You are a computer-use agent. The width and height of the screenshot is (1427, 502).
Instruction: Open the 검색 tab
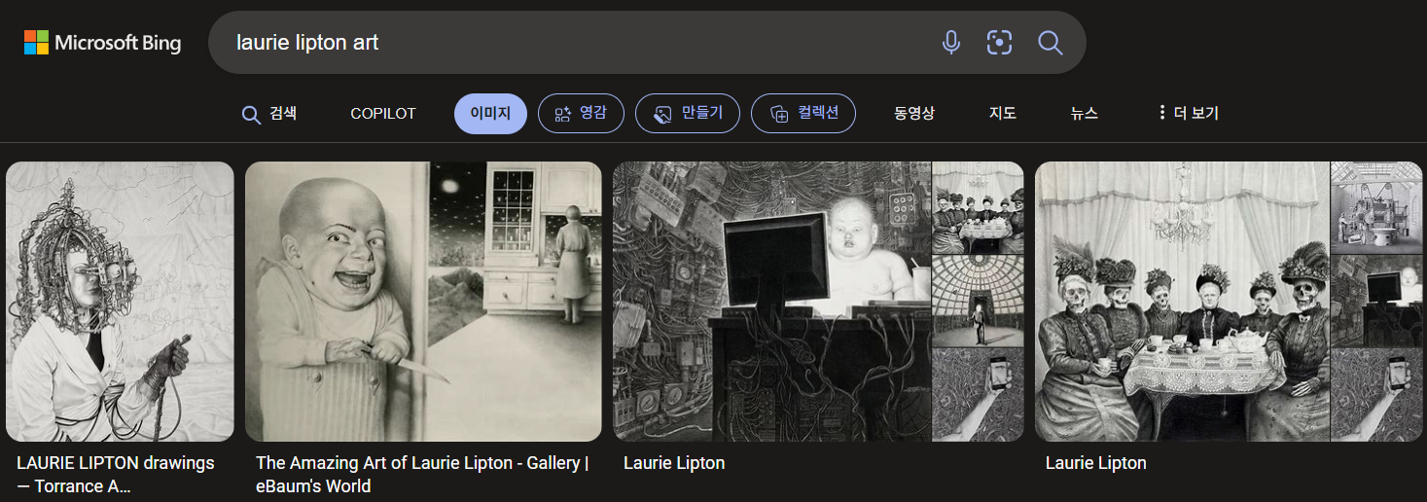269,114
